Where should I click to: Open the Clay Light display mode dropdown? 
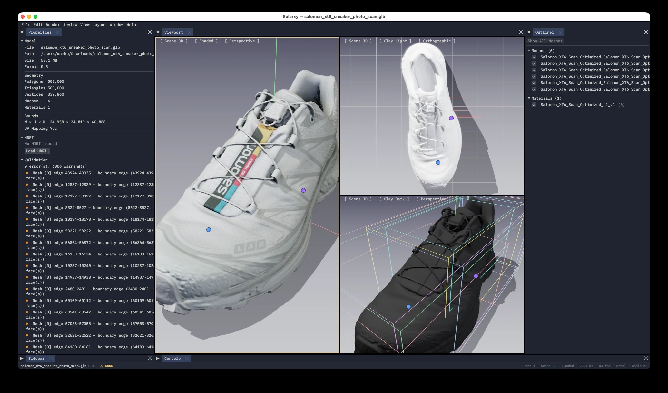(395, 41)
